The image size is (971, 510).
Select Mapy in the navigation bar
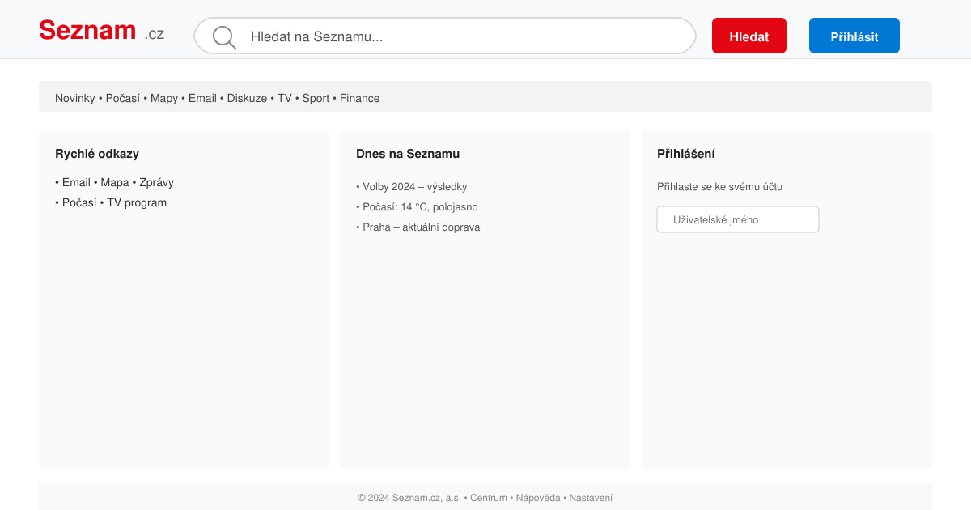[164, 98]
